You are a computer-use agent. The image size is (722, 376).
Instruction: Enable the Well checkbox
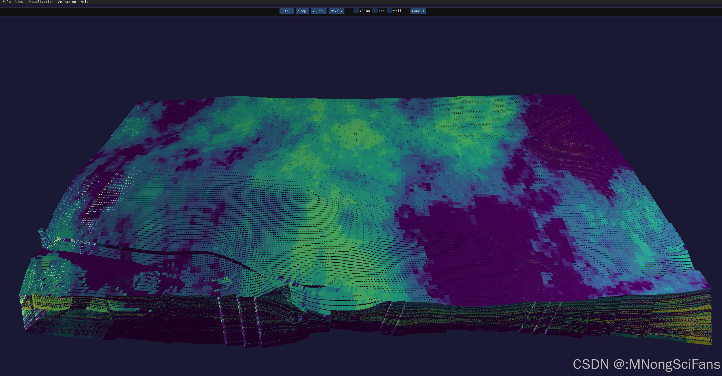tap(390, 11)
